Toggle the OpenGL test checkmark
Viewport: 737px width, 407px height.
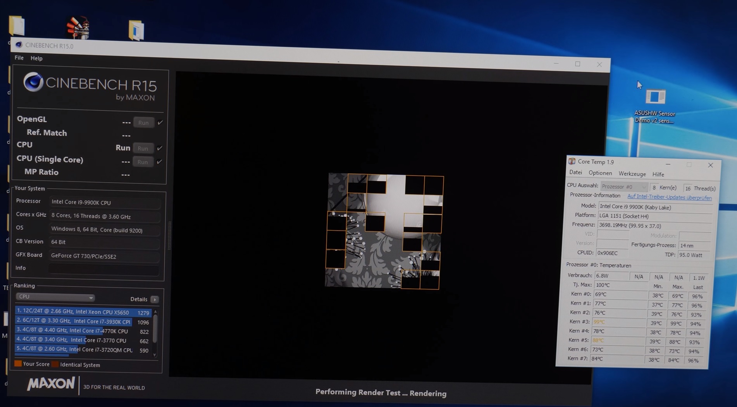pos(160,122)
